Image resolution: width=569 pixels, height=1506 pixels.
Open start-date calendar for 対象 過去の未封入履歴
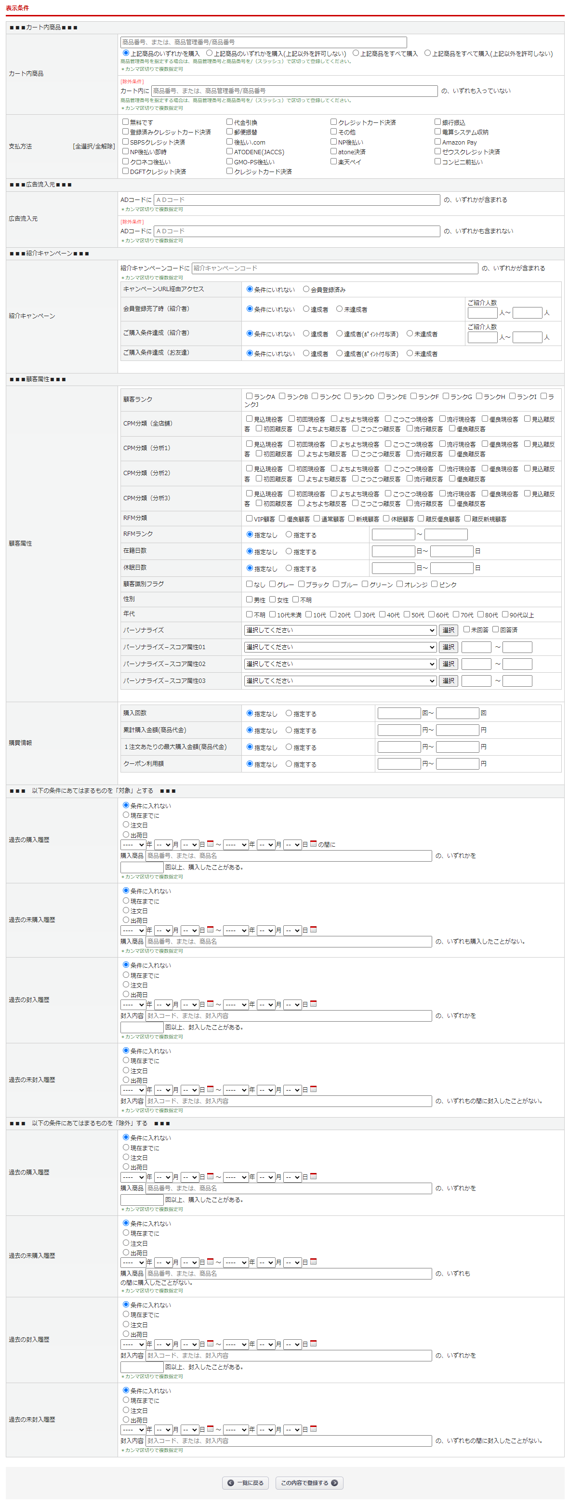[211, 1089]
